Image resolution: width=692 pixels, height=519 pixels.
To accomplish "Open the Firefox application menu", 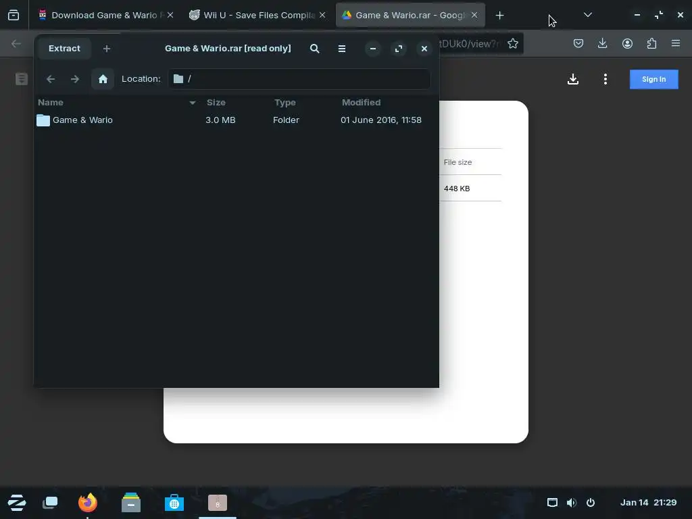I will 676,43.
